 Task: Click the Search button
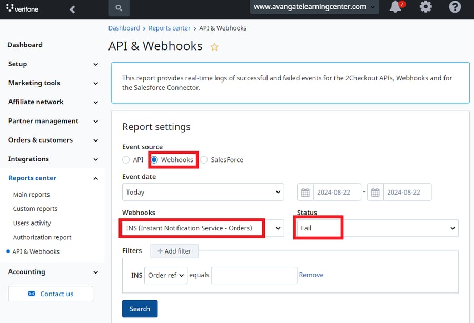[x=140, y=309]
